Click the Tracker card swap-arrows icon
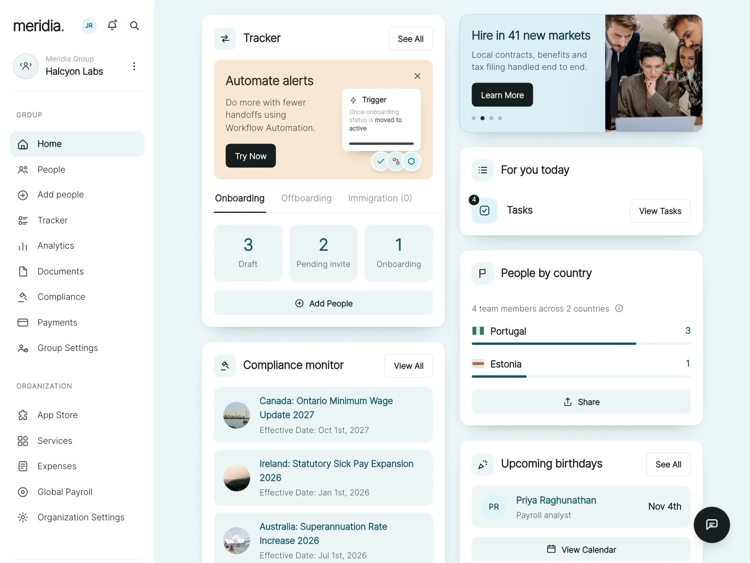Viewport: 750px width, 563px height. (x=225, y=38)
